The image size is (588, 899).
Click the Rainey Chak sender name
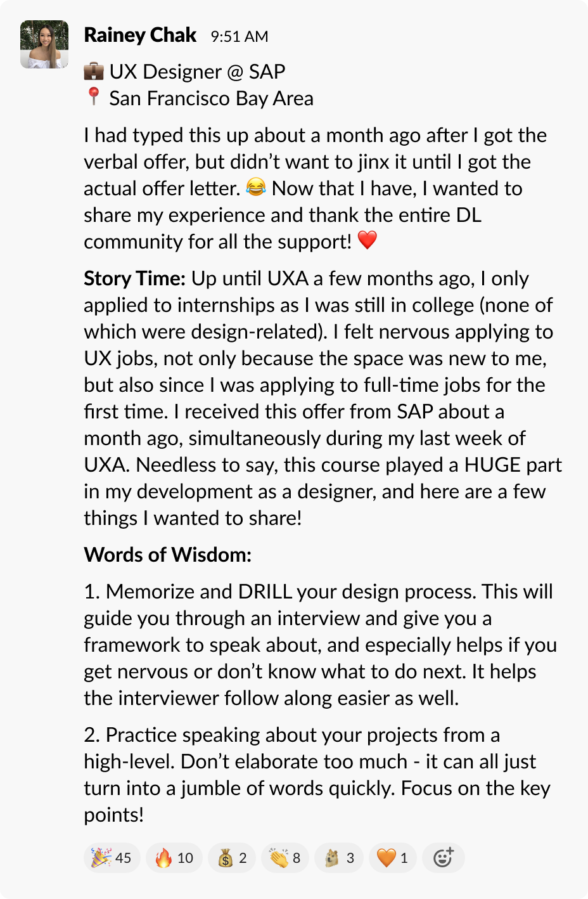coord(140,36)
